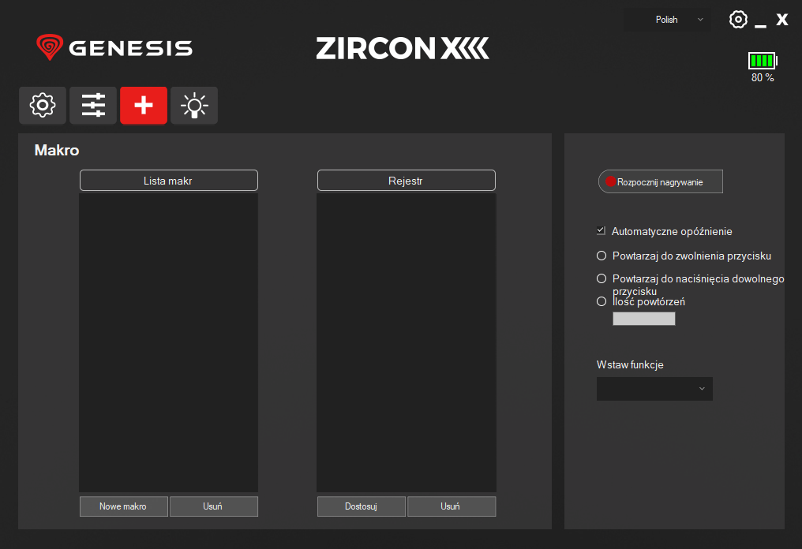This screenshot has height=549, width=802.
Task: Click the Dostosuj button
Action: coord(361,506)
